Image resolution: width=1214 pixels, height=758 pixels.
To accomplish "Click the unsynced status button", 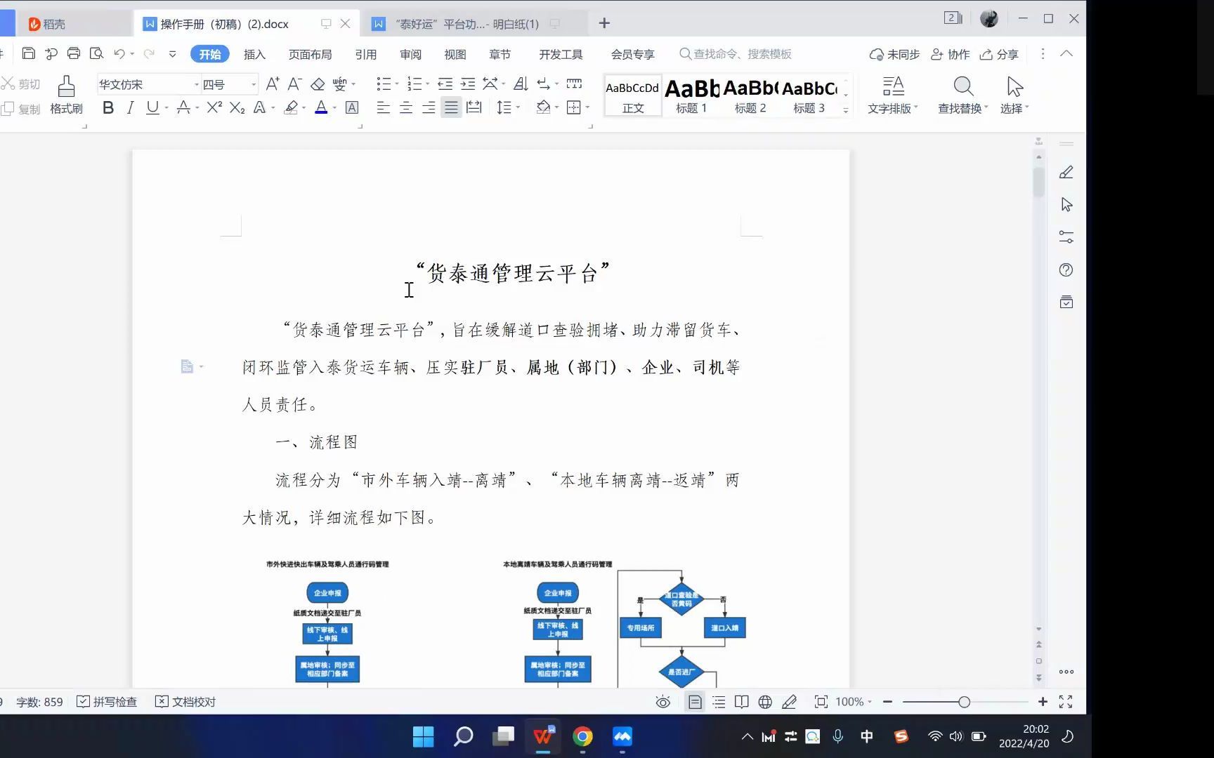I will coord(894,54).
